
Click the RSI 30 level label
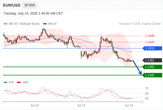[x=147, y=98]
